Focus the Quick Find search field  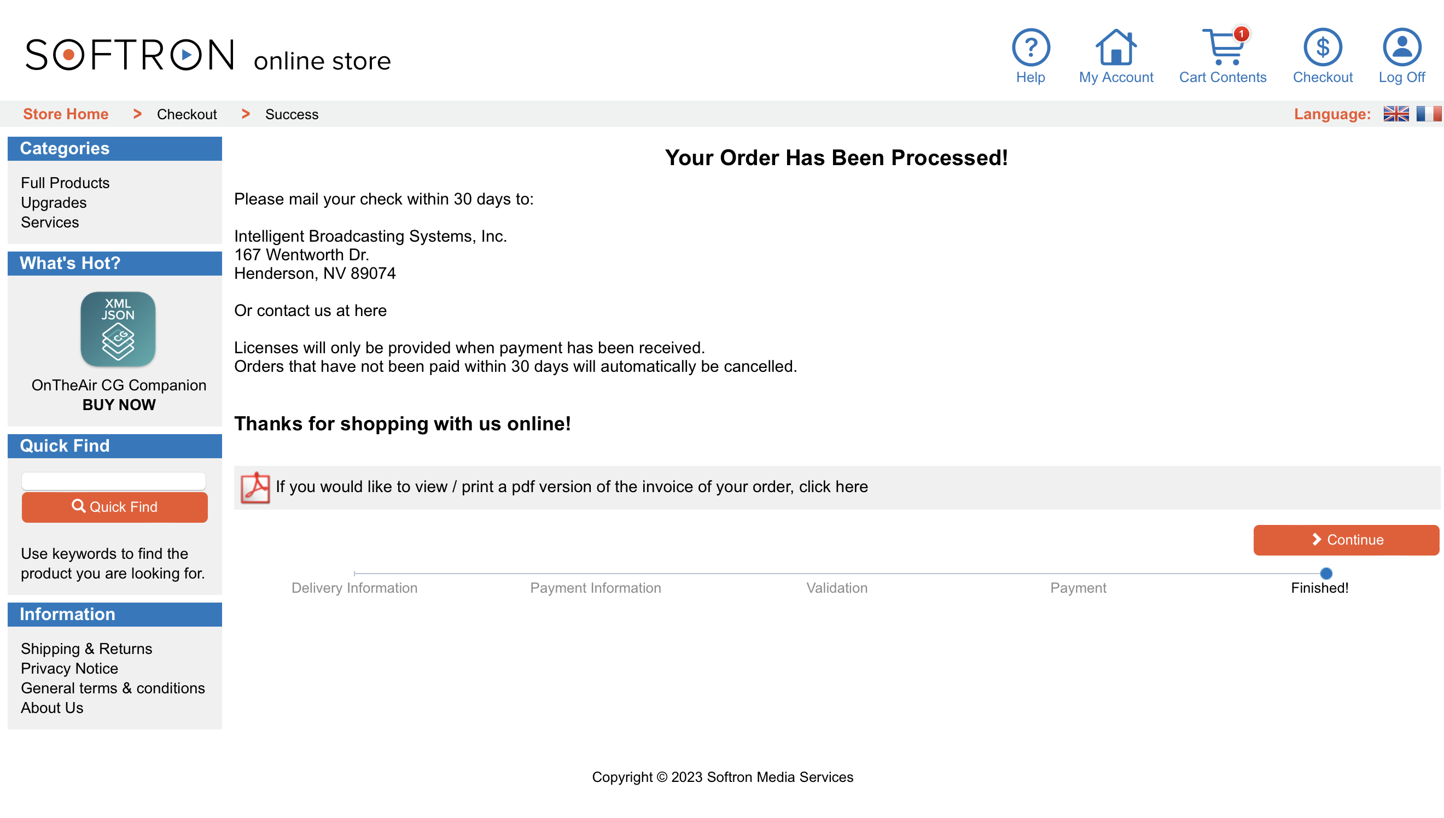(114, 482)
